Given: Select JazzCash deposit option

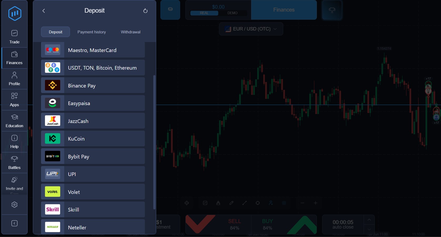Looking at the screenshot, I should coord(93,121).
